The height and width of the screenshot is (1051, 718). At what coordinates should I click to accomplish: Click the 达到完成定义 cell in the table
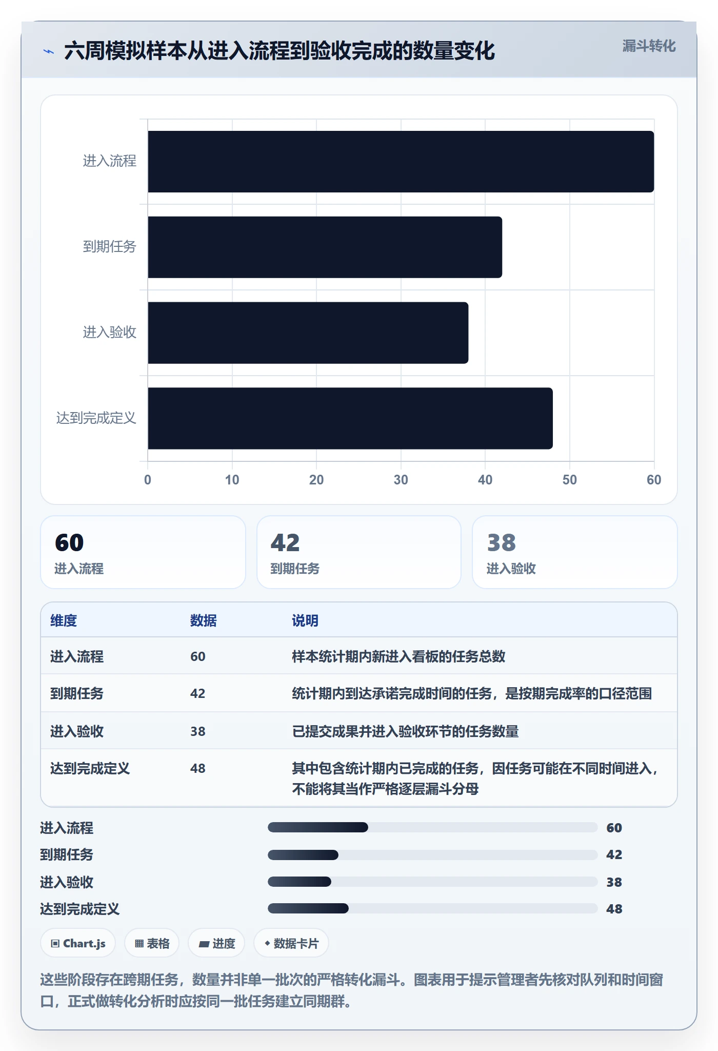[90, 768]
